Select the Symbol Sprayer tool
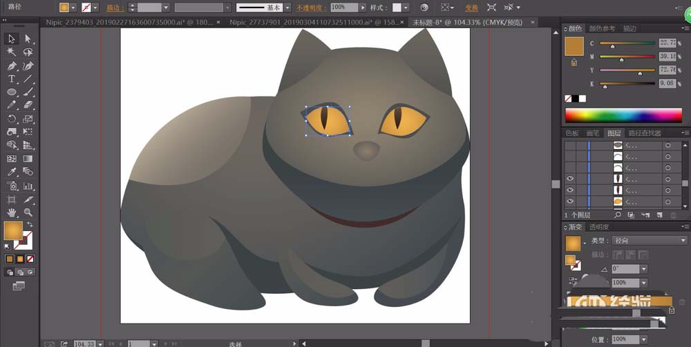 tap(12, 186)
